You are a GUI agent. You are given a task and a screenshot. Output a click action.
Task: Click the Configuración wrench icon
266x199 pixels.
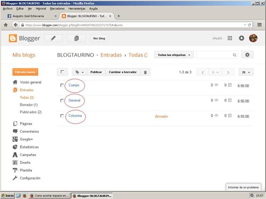coord(15,178)
